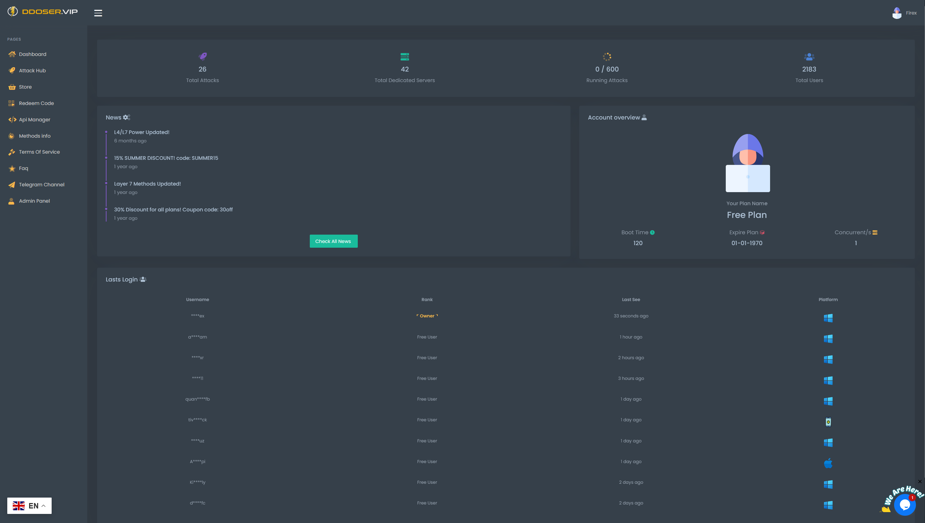Toggle the sidebar with the hamburger icon
The height and width of the screenshot is (523, 925).
[x=98, y=13]
